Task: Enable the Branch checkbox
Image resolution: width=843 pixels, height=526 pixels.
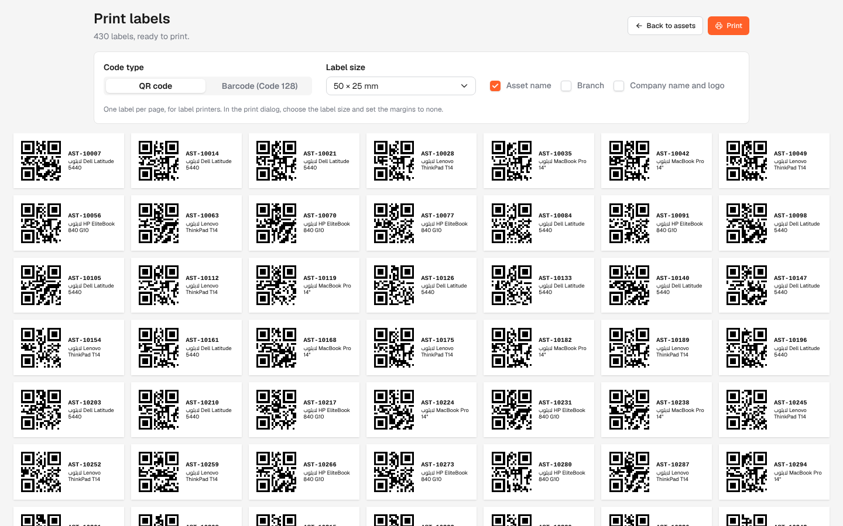Action: pyautogui.click(x=566, y=86)
